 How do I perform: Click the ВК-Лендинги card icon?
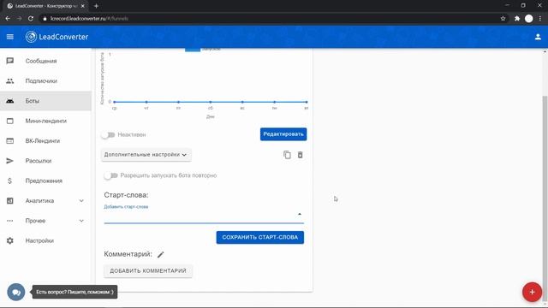9,140
